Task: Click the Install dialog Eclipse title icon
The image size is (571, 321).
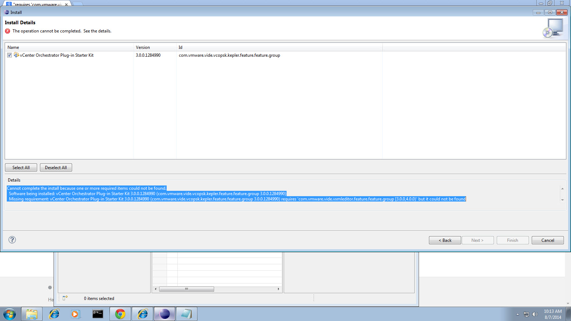Action: tap(6, 12)
